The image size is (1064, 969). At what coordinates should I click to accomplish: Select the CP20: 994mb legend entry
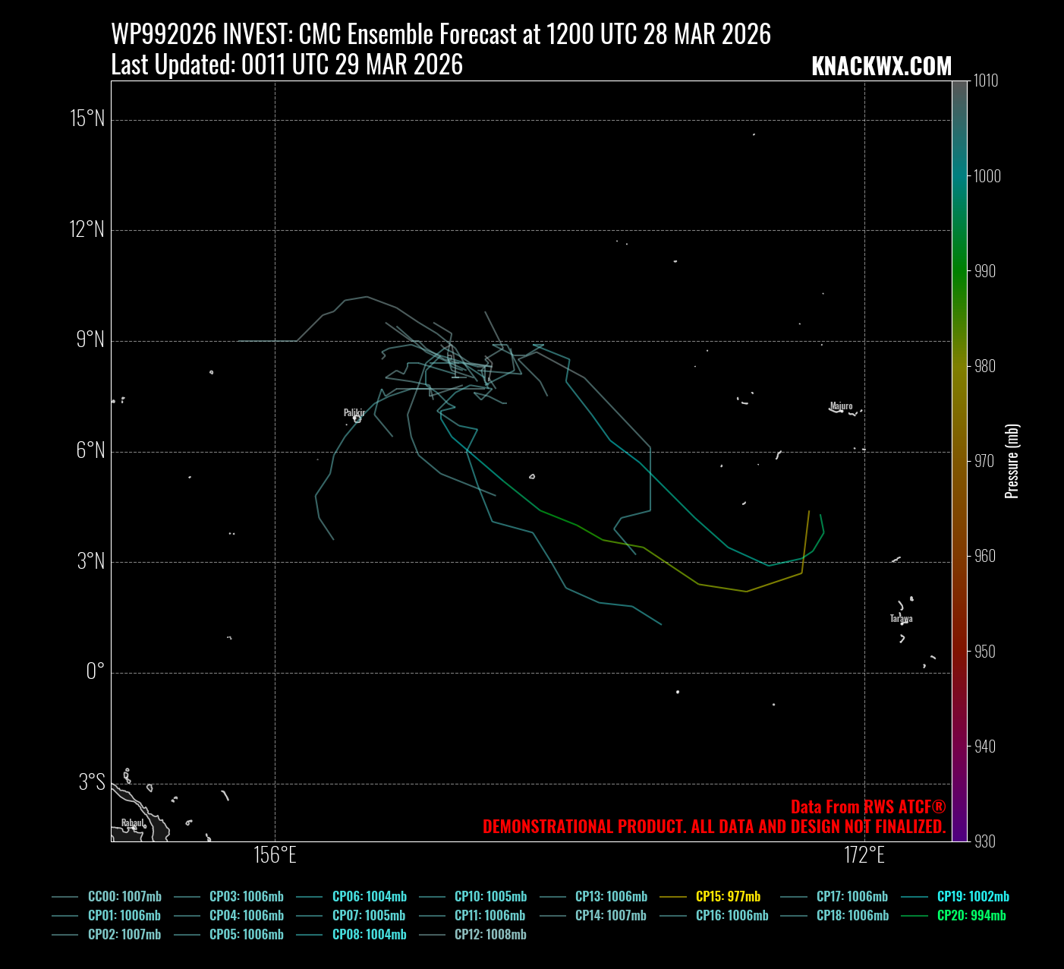click(971, 915)
